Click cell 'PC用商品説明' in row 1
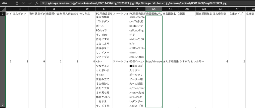Screen dimensions: 255x108 point(104,14)
